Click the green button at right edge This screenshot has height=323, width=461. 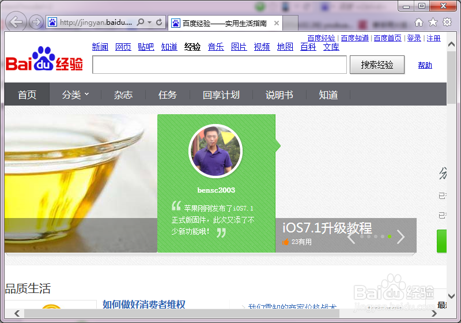click(x=441, y=241)
